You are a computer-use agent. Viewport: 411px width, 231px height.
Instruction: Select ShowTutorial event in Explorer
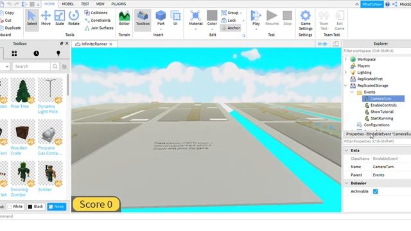coord(381,112)
